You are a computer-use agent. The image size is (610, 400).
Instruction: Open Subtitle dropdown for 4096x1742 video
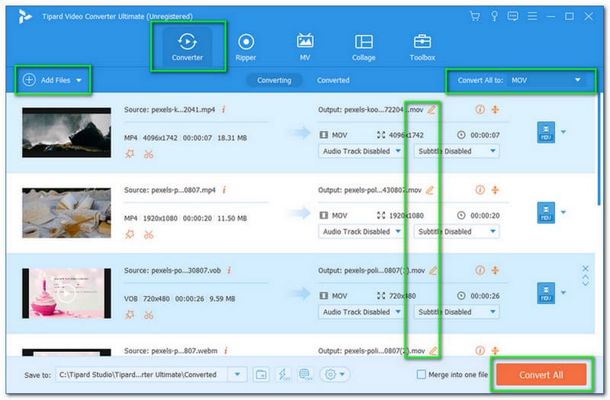point(456,151)
